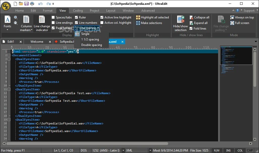Image resolution: width=259 pixels, height=153 pixels.
Task: Collapse the first DualEyesItem code fold
Action: [x=9, y=59]
